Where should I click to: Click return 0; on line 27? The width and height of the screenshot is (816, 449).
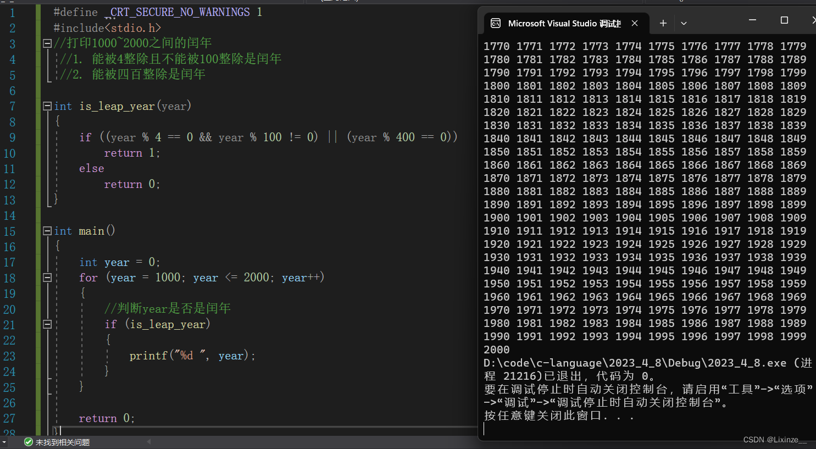pos(107,418)
